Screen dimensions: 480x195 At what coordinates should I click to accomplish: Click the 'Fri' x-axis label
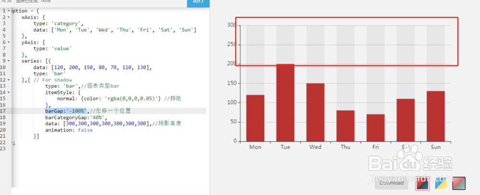(x=375, y=147)
